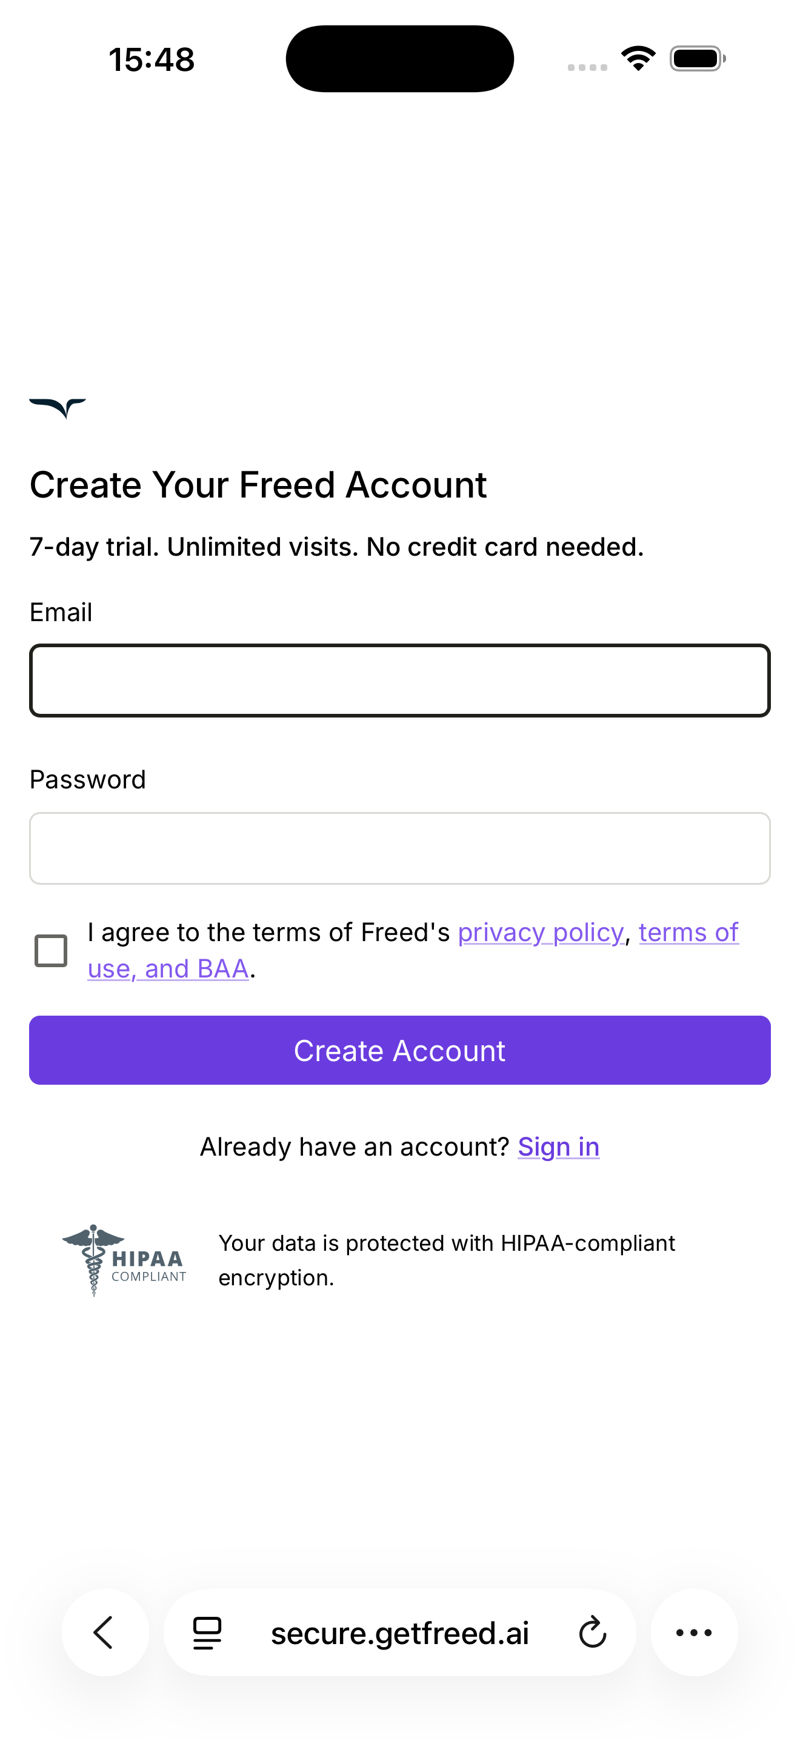800x1738 pixels.
Task: Open the privacy policy link
Action: click(x=542, y=932)
